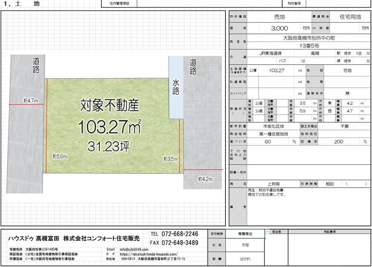Image resolution: width=372 pixels, height=267 pixels.
Task: Click the 市街化区域 city planning cell
Action: pyautogui.click(x=273, y=126)
